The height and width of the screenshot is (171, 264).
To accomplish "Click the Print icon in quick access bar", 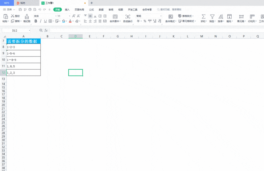I will tap(30, 10).
